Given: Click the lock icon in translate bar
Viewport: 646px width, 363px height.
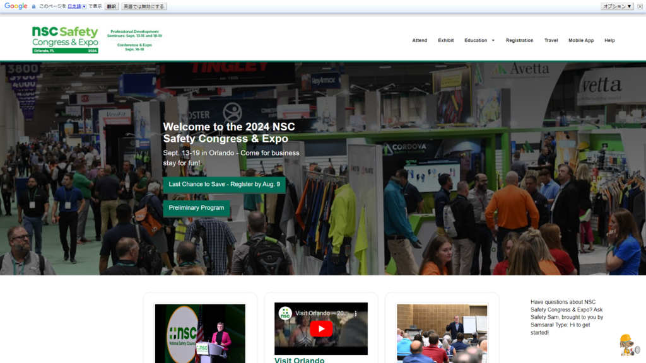Looking at the screenshot, I should click(34, 6).
